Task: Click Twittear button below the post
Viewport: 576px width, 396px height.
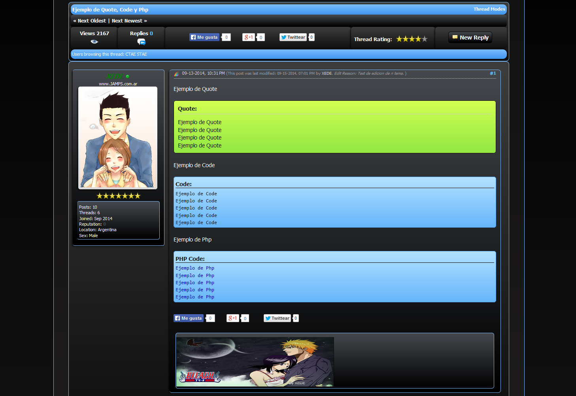Action: 278,318
